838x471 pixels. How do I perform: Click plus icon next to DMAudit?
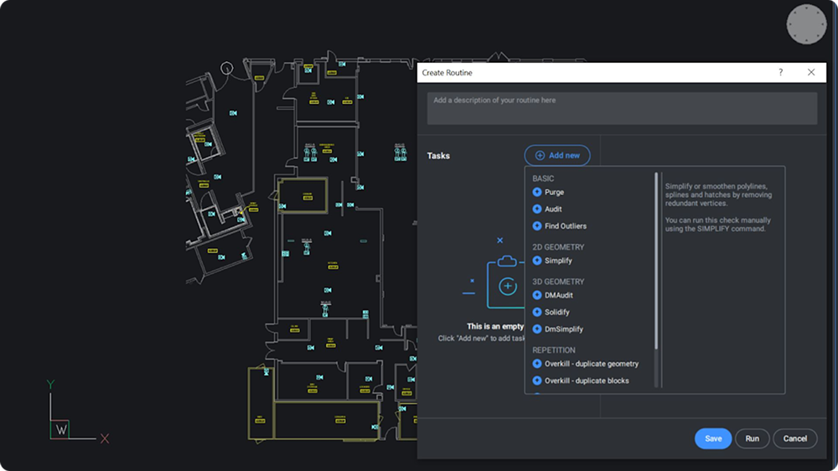537,295
